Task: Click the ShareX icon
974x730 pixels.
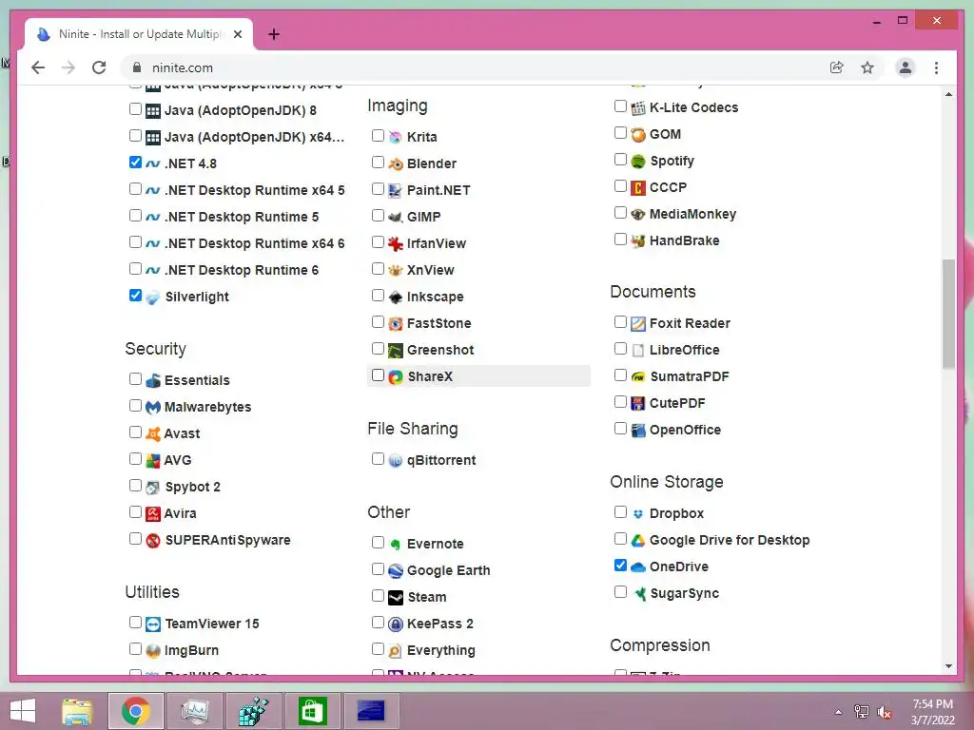Action: click(x=395, y=376)
